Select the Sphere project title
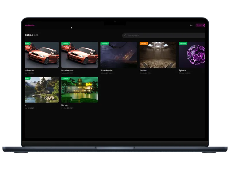 (x=182, y=71)
